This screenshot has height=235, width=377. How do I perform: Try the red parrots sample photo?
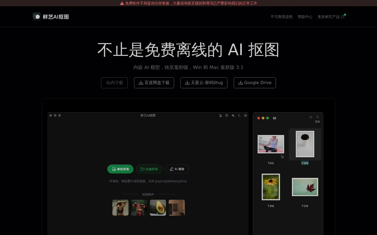139,208
